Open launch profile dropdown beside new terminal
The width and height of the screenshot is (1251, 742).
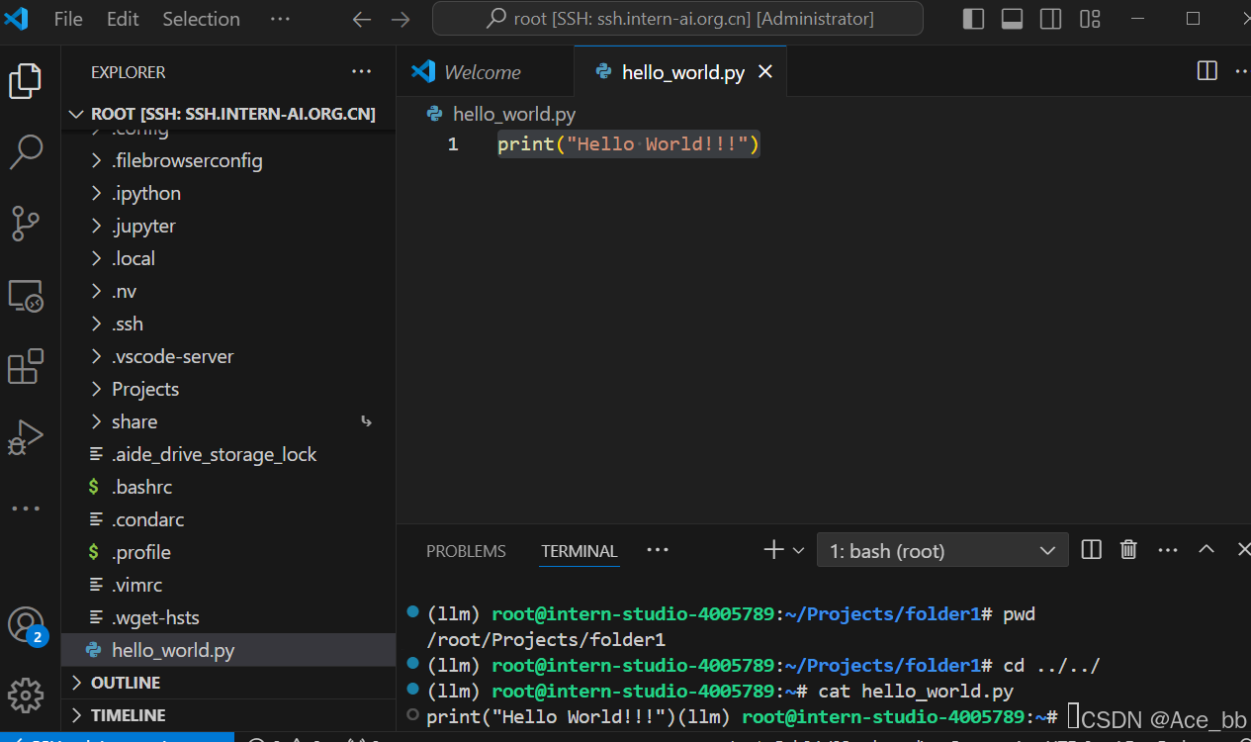(799, 551)
